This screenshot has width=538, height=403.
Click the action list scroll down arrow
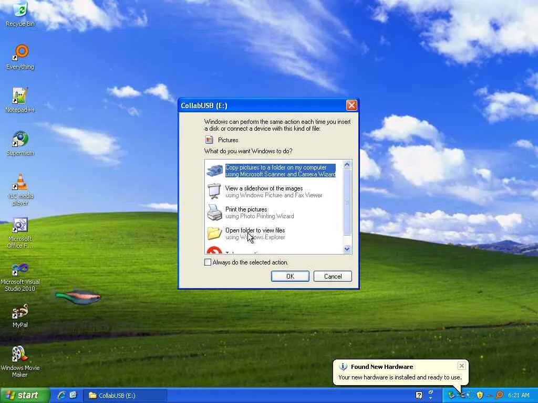(x=347, y=249)
